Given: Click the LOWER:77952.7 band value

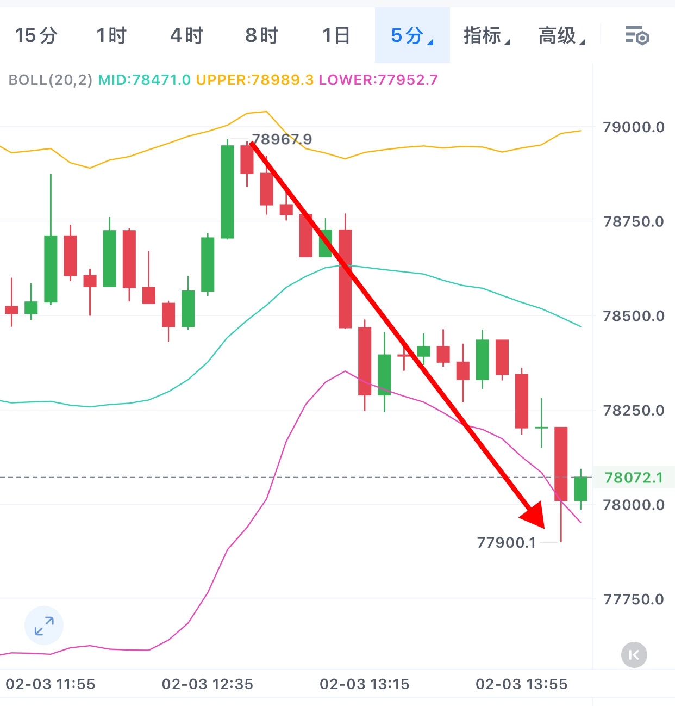Looking at the screenshot, I should 378,80.
